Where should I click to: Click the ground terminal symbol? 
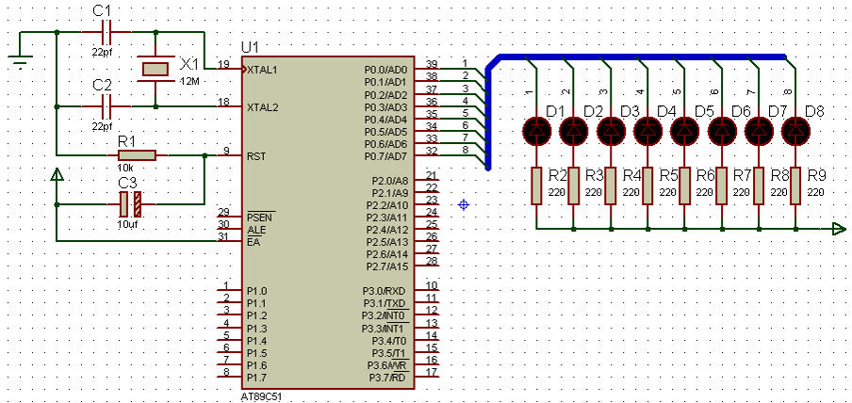[x=20, y=60]
